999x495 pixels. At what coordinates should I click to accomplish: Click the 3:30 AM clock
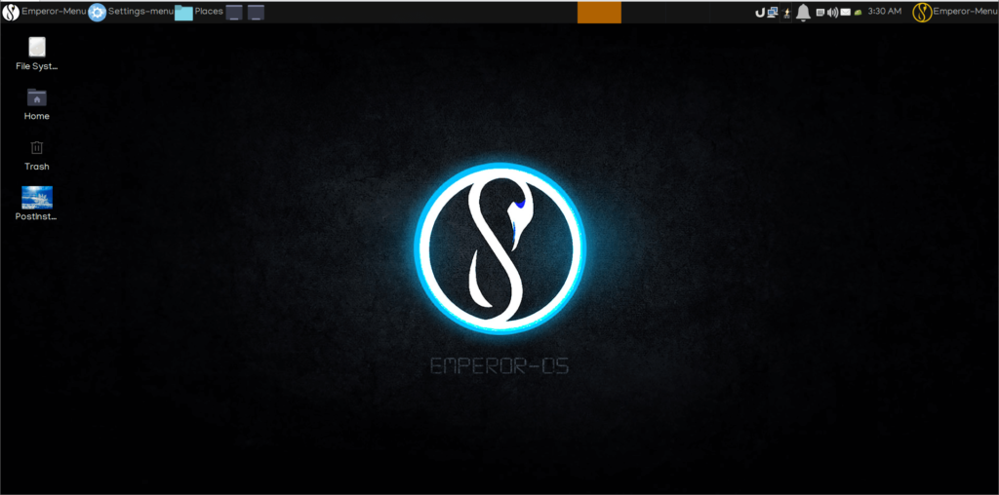coord(885,12)
